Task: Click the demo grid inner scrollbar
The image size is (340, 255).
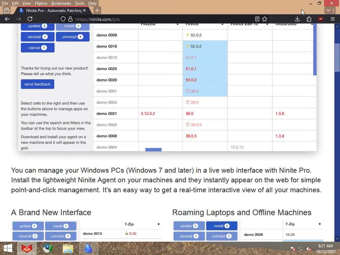Action: [x=315, y=49]
